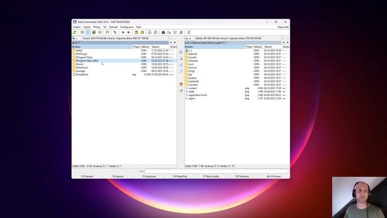387x218 pixels.
Task: Select [css] folder in right panel
Action: [x=237, y=64]
